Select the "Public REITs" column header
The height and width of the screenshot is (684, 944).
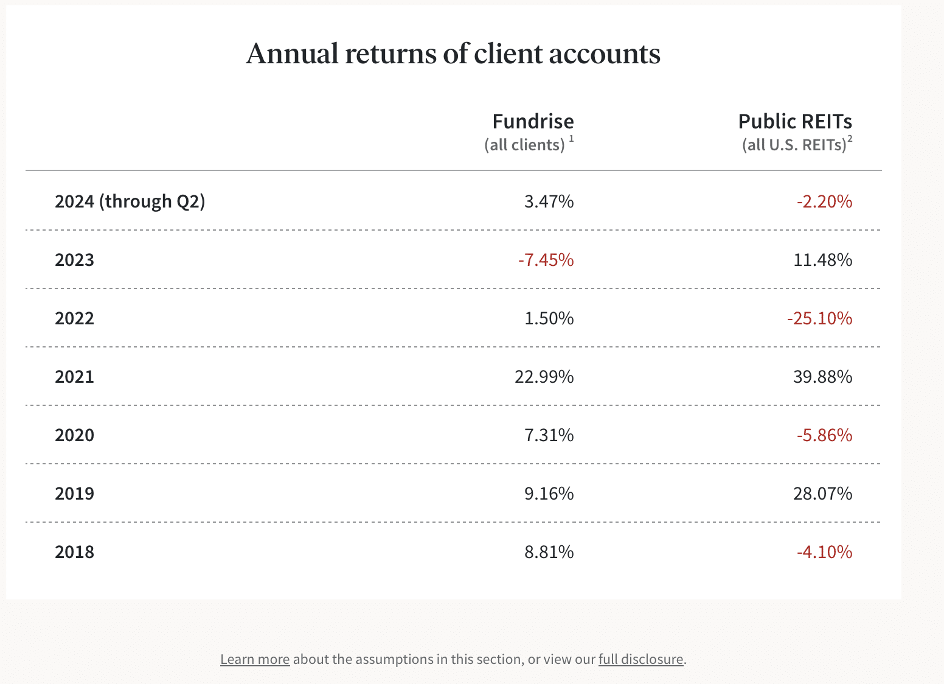coord(795,122)
